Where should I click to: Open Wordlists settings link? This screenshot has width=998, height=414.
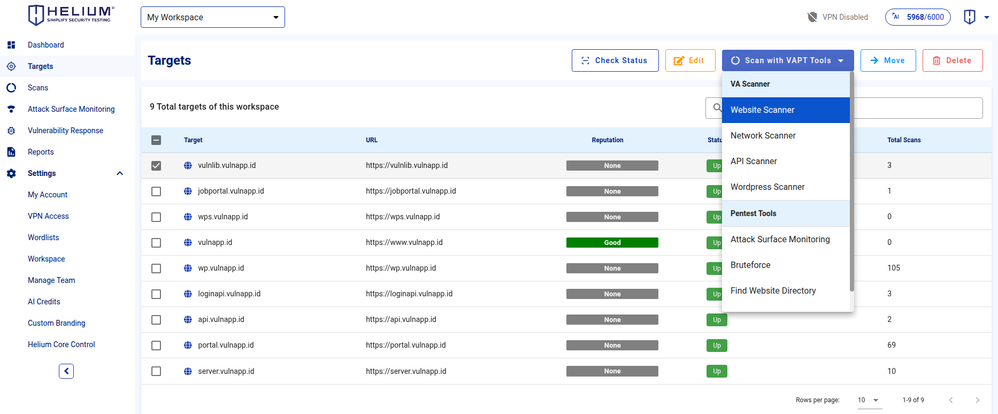[x=43, y=237]
